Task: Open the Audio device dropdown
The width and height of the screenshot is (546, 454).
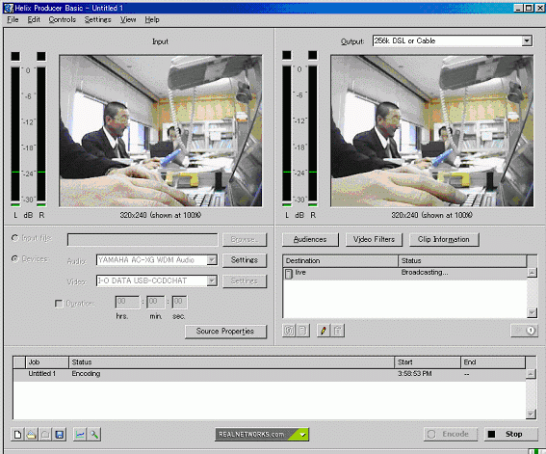Action: pyautogui.click(x=212, y=260)
